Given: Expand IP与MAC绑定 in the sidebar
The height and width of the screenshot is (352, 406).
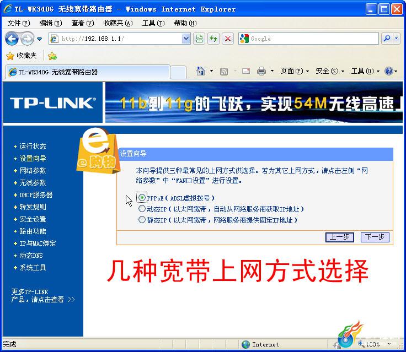Looking at the screenshot, I should [38, 243].
